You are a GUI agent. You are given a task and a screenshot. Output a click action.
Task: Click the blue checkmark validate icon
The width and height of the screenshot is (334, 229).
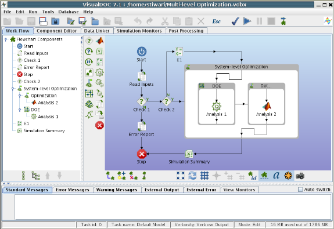click(x=235, y=21)
